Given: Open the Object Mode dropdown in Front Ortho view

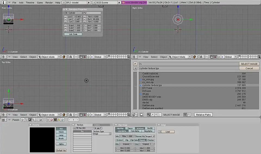Looking at the screenshot, I should [49, 57].
